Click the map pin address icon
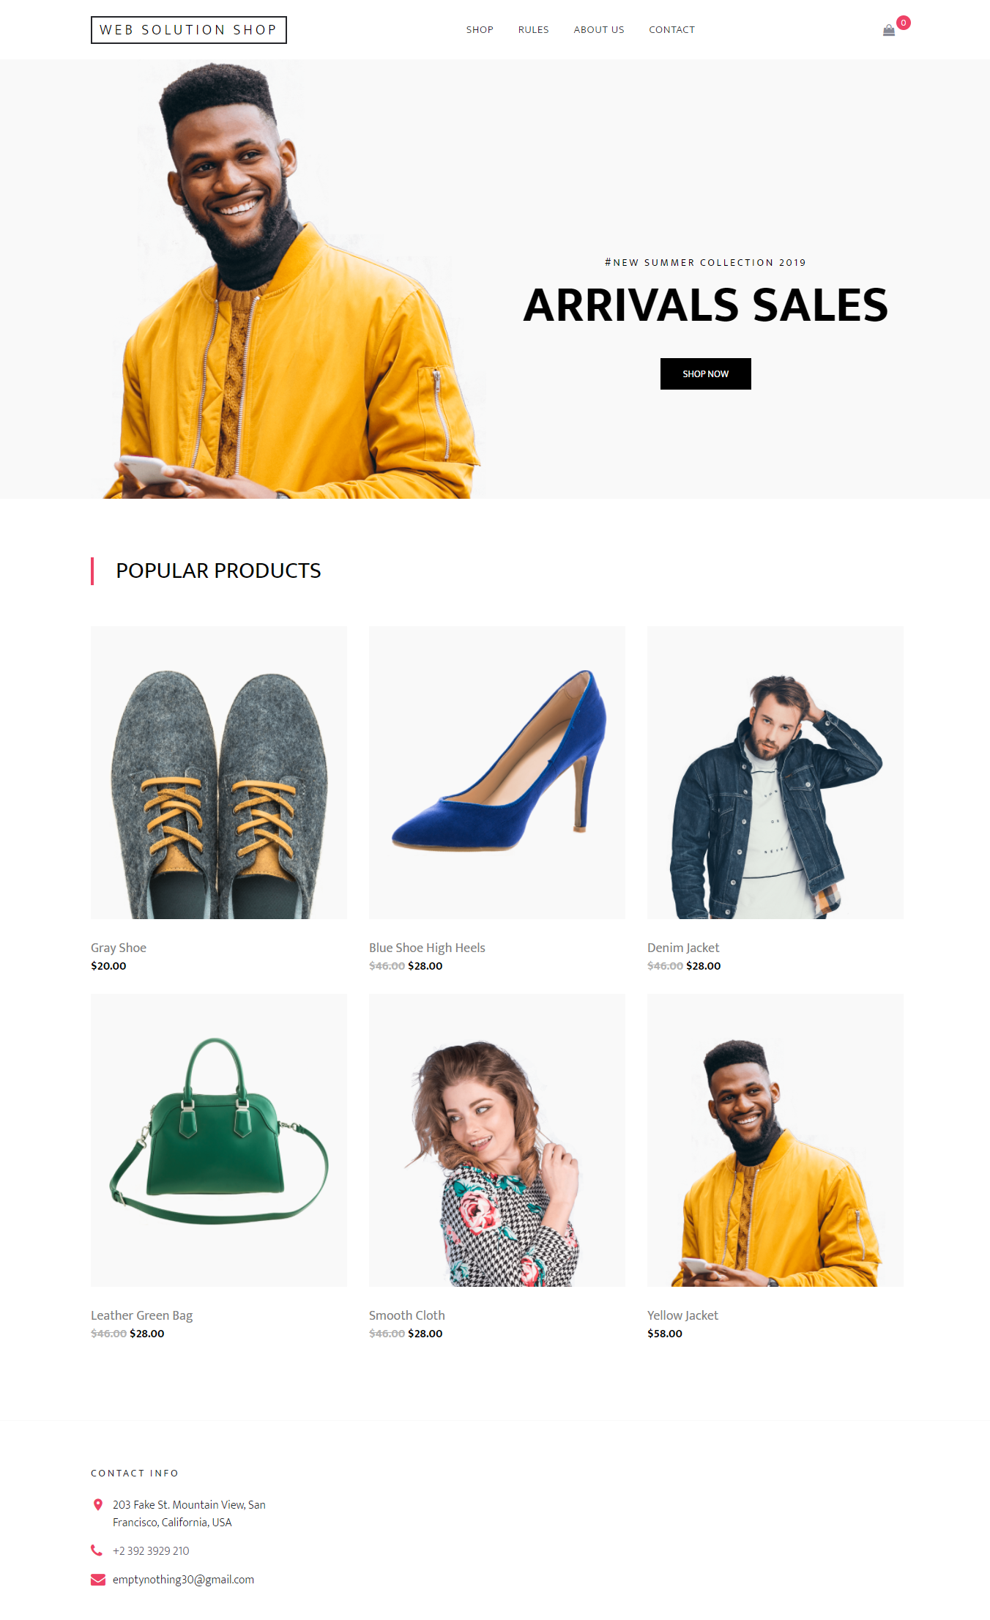Image resolution: width=990 pixels, height=1620 pixels. [x=97, y=1504]
